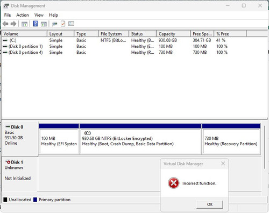Click the red error icon in dialog

173,183
